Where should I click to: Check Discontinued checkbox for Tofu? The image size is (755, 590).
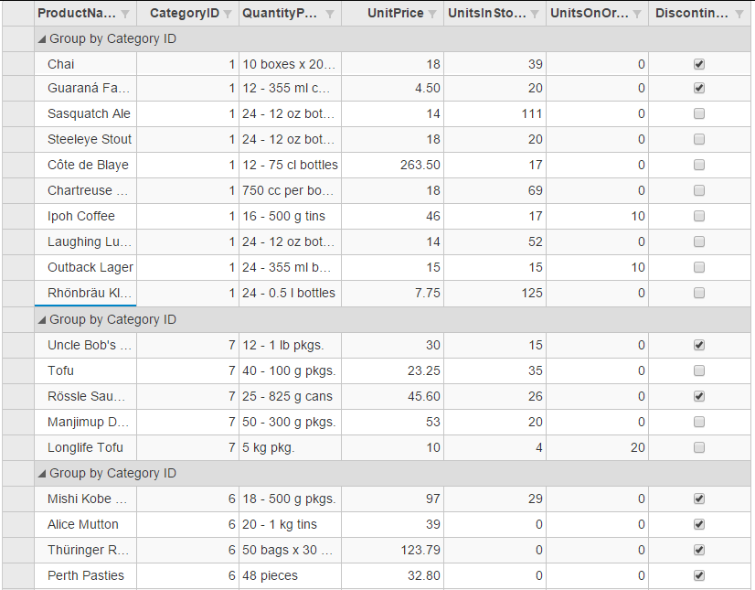[x=699, y=371]
